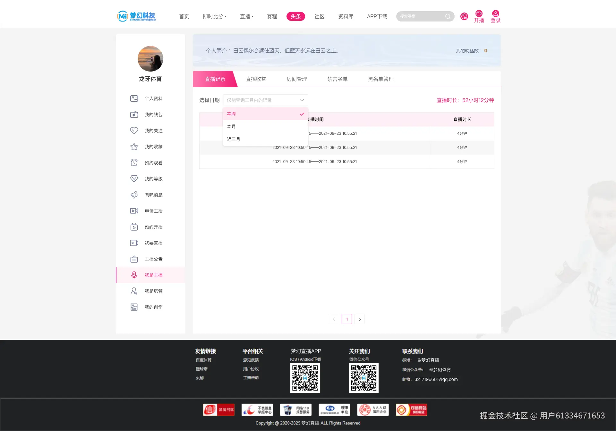
Task: Click the next page arrow in pagination
Action: pyautogui.click(x=359, y=319)
